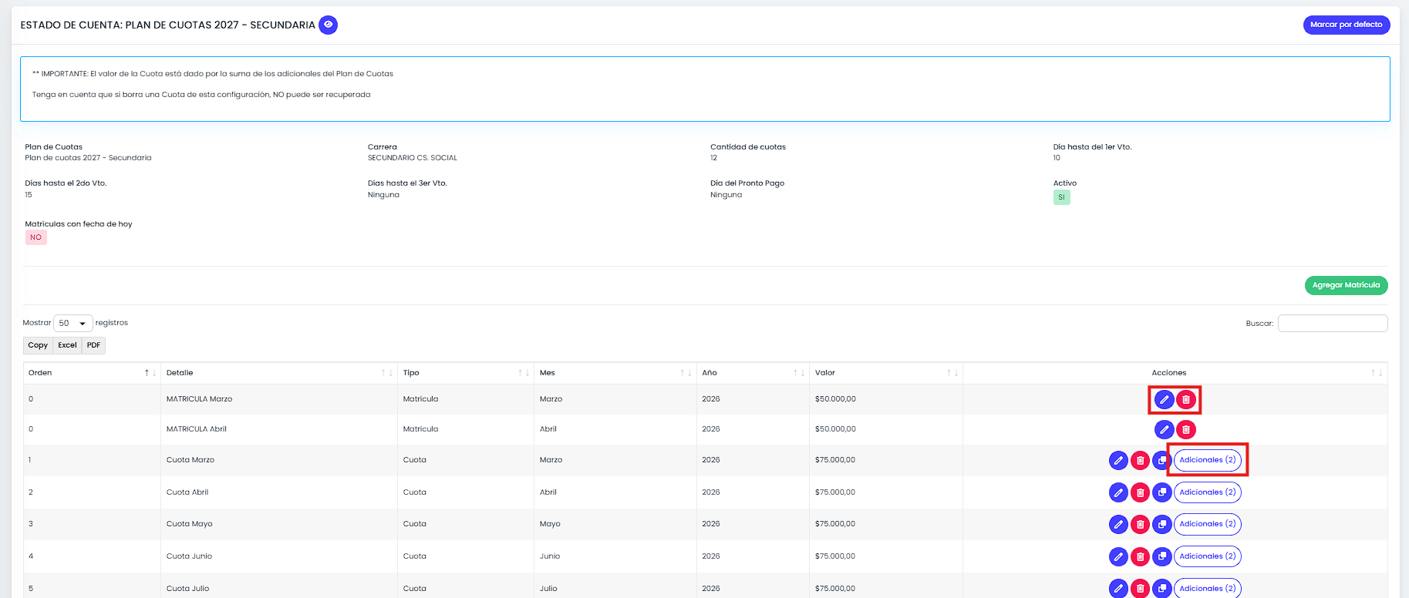Open Adicionales (2) for Cuota Junio

pyautogui.click(x=1208, y=556)
